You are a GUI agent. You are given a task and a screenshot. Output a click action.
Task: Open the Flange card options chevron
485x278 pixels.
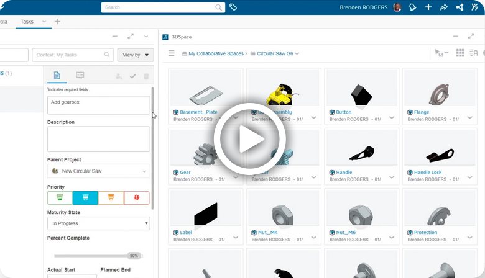469,117
